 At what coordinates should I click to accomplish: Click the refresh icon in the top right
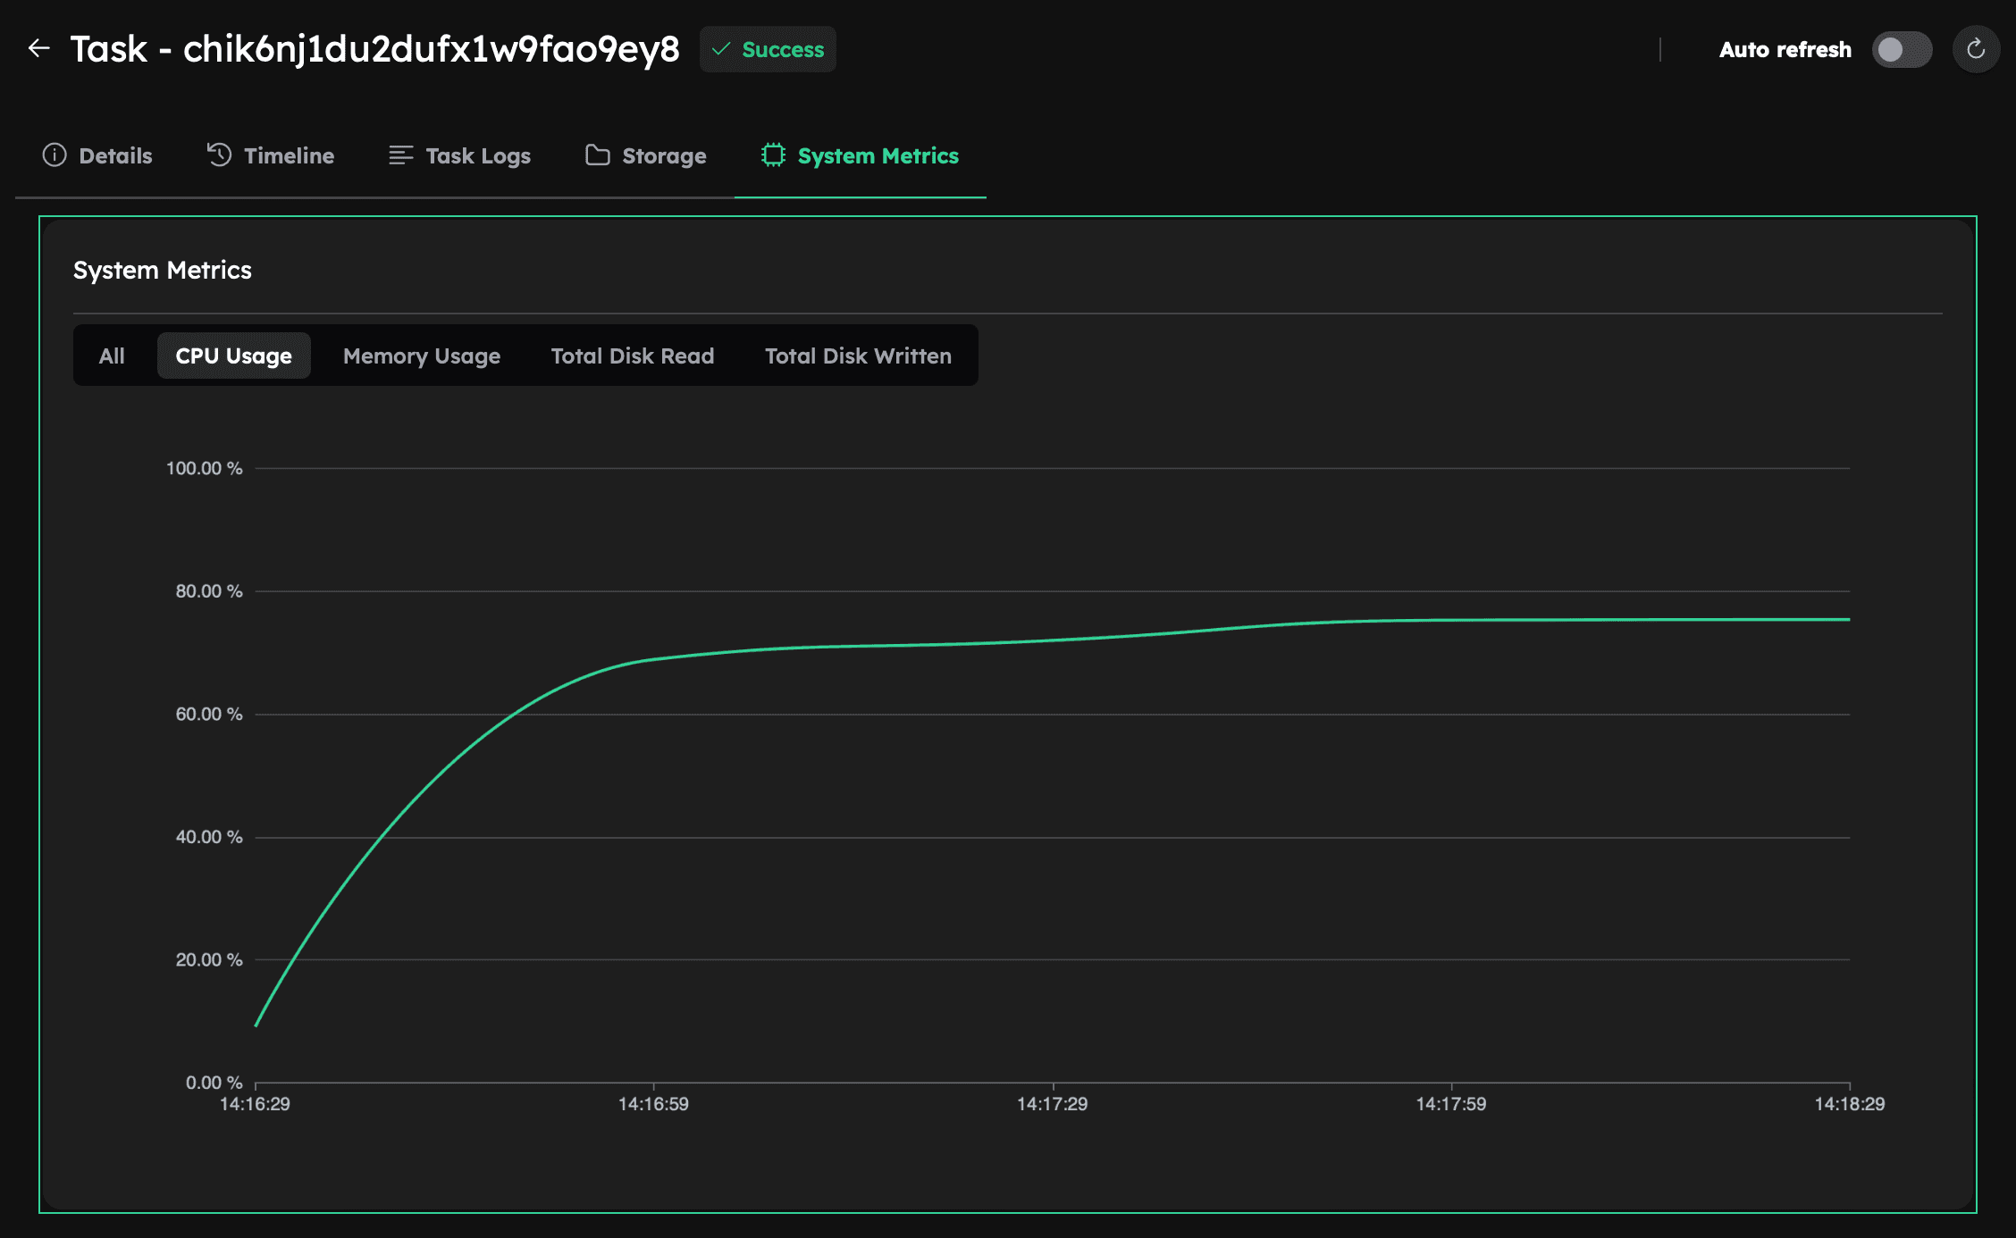click(x=1975, y=49)
